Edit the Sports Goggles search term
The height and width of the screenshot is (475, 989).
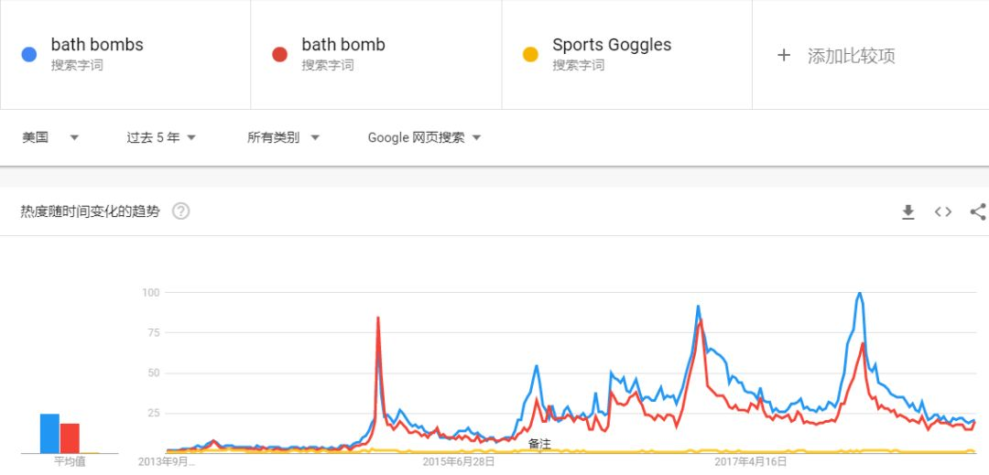pos(612,45)
